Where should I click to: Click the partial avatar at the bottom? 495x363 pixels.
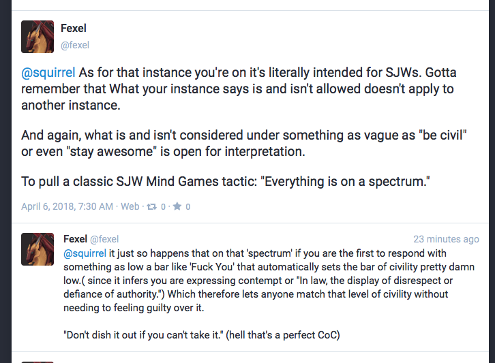pyautogui.click(x=37, y=360)
